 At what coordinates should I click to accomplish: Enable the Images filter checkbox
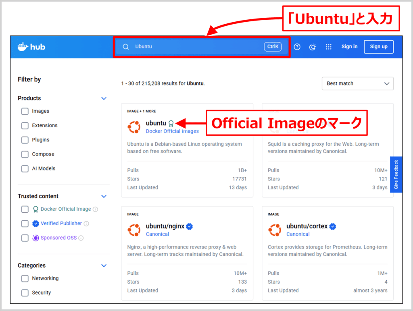point(25,111)
